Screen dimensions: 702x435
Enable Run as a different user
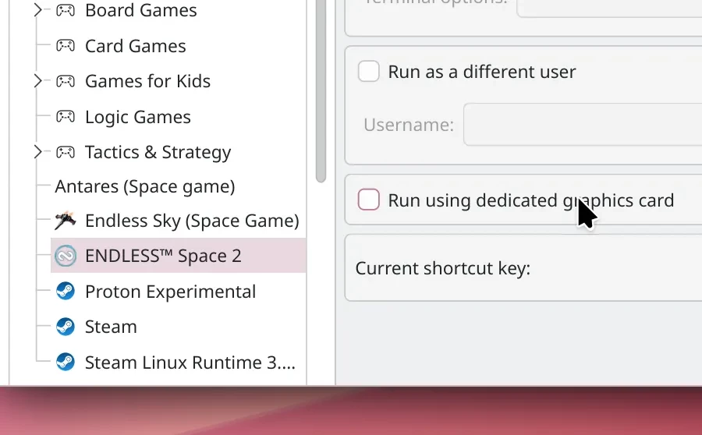pos(368,72)
